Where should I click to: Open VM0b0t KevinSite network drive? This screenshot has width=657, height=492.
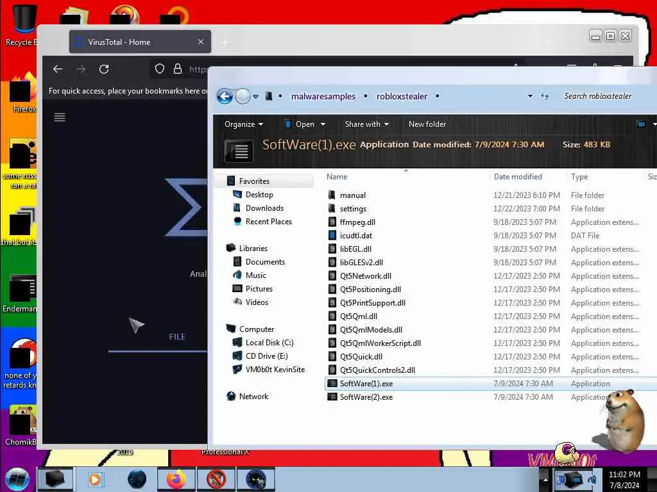click(x=275, y=370)
